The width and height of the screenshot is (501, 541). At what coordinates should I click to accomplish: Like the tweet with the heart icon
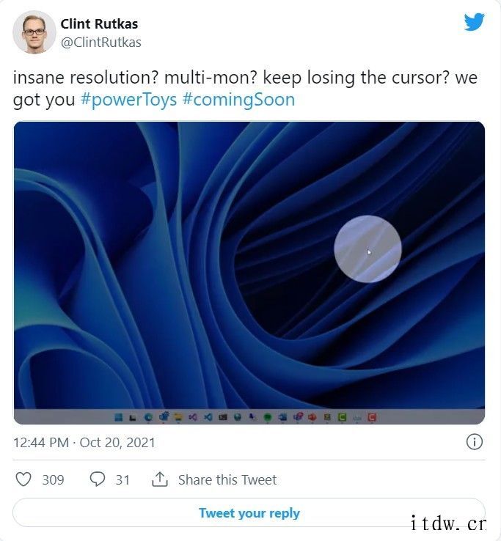23,479
